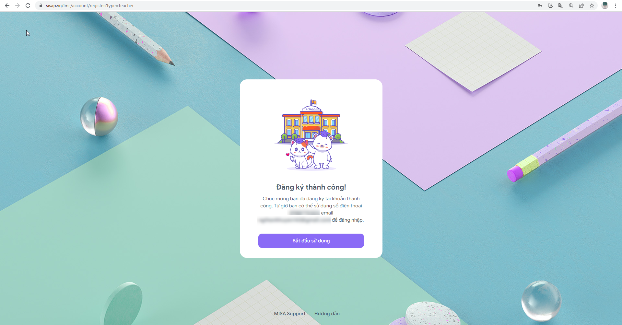Share this page using the share icon
This screenshot has width=622, height=325.
[x=581, y=6]
